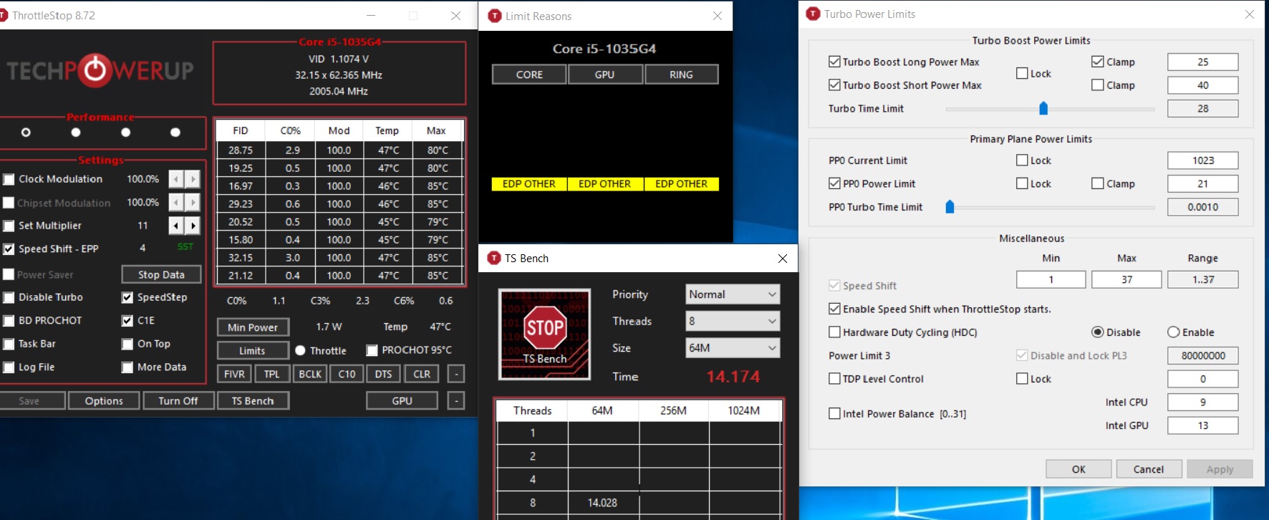Uncheck Turbo Boost Long Power Max
This screenshot has width=1269, height=520.
pyautogui.click(x=834, y=62)
